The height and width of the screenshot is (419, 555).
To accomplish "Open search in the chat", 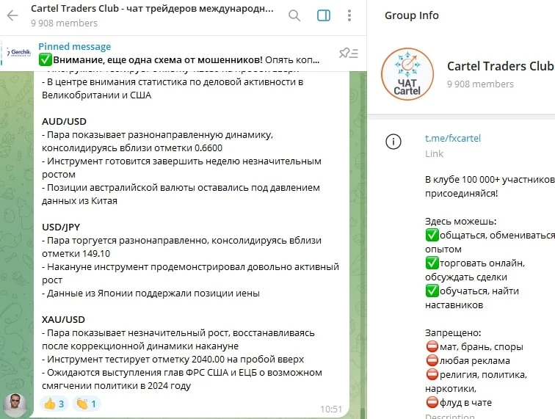I will click(x=294, y=15).
